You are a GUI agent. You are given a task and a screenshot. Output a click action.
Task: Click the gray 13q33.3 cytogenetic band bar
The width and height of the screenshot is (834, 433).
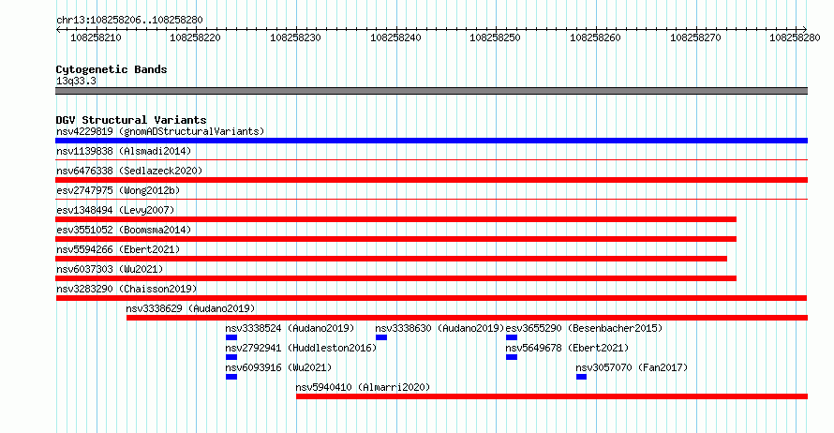click(x=431, y=91)
